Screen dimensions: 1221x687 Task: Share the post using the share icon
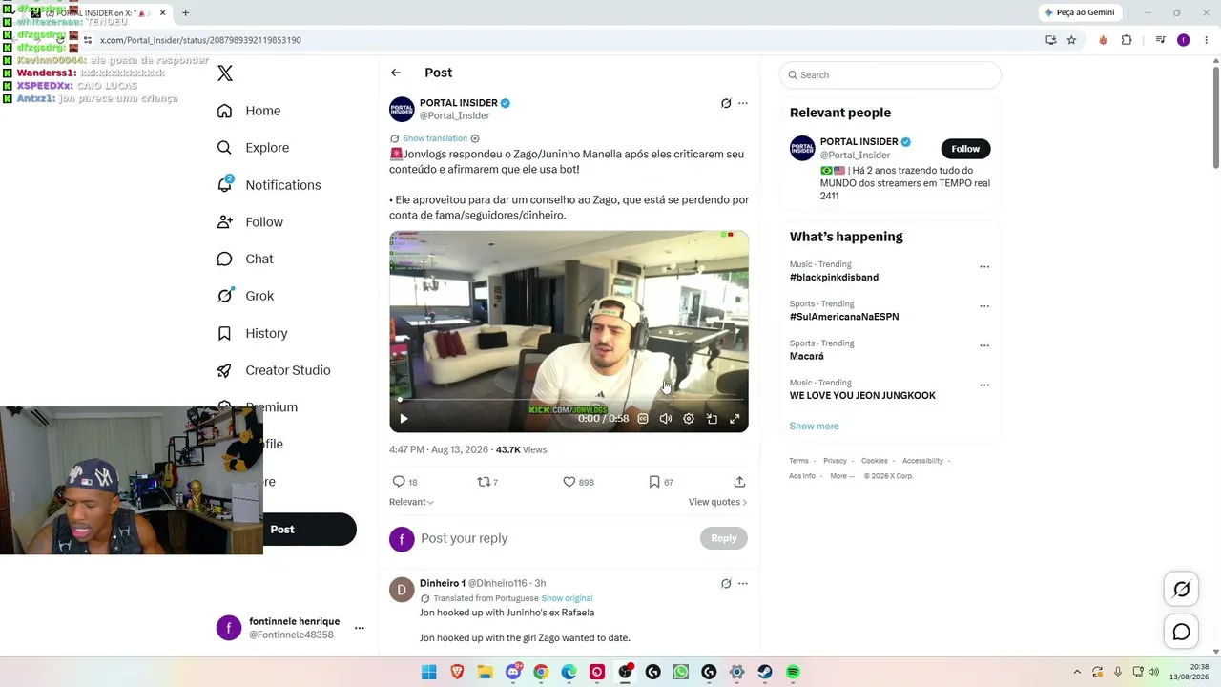click(x=739, y=482)
